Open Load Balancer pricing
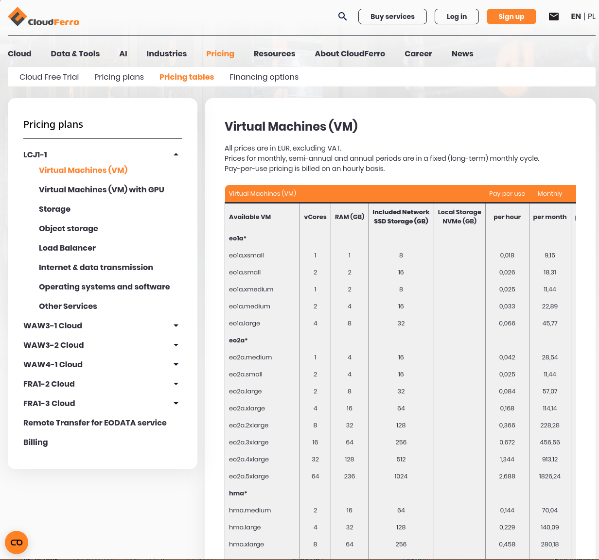 (67, 248)
